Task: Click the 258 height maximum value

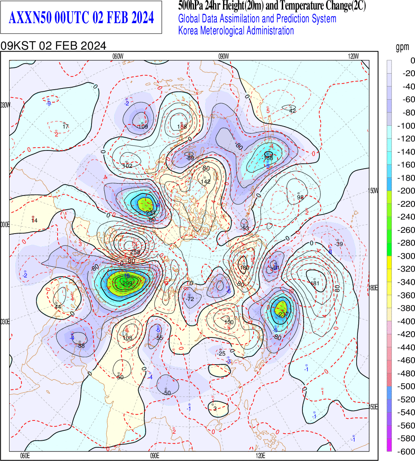Action: (135, 252)
